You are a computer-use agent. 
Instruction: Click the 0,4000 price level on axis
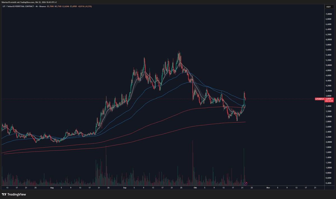pyautogui.click(x=329, y=183)
